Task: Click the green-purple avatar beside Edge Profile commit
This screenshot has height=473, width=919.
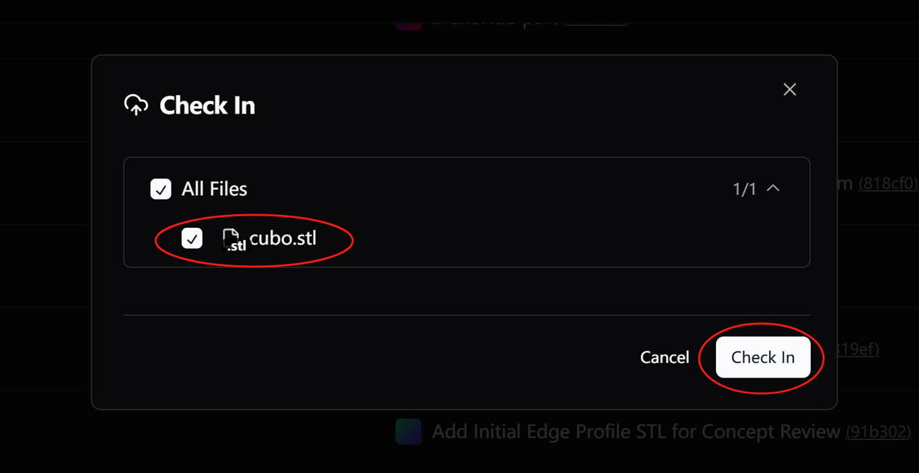Action: coord(408,431)
